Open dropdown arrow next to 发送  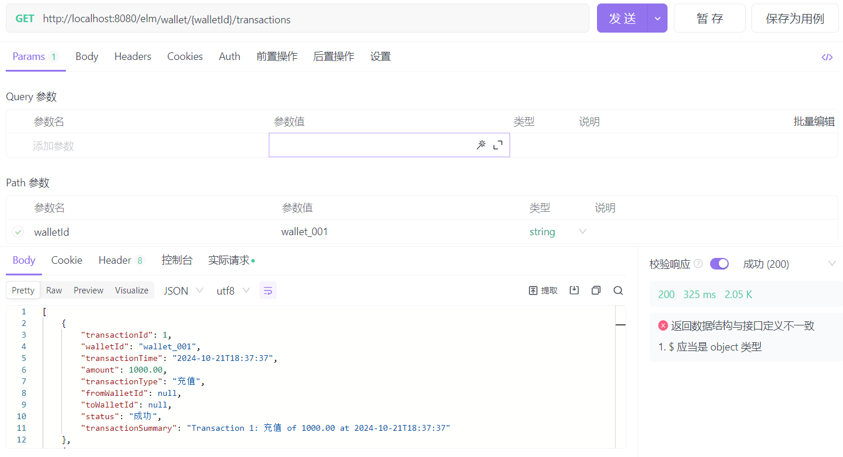click(x=658, y=19)
